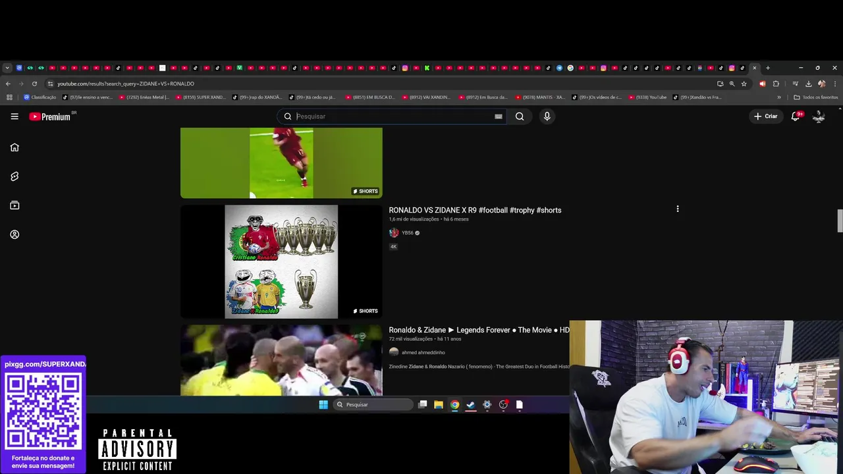Open OBS Studio from the taskbar

coord(503,405)
